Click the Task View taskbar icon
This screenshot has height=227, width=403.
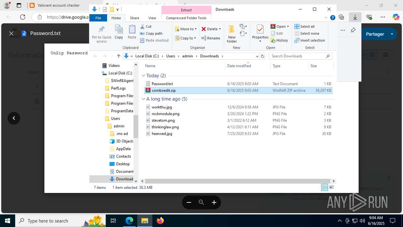[x=113, y=221]
